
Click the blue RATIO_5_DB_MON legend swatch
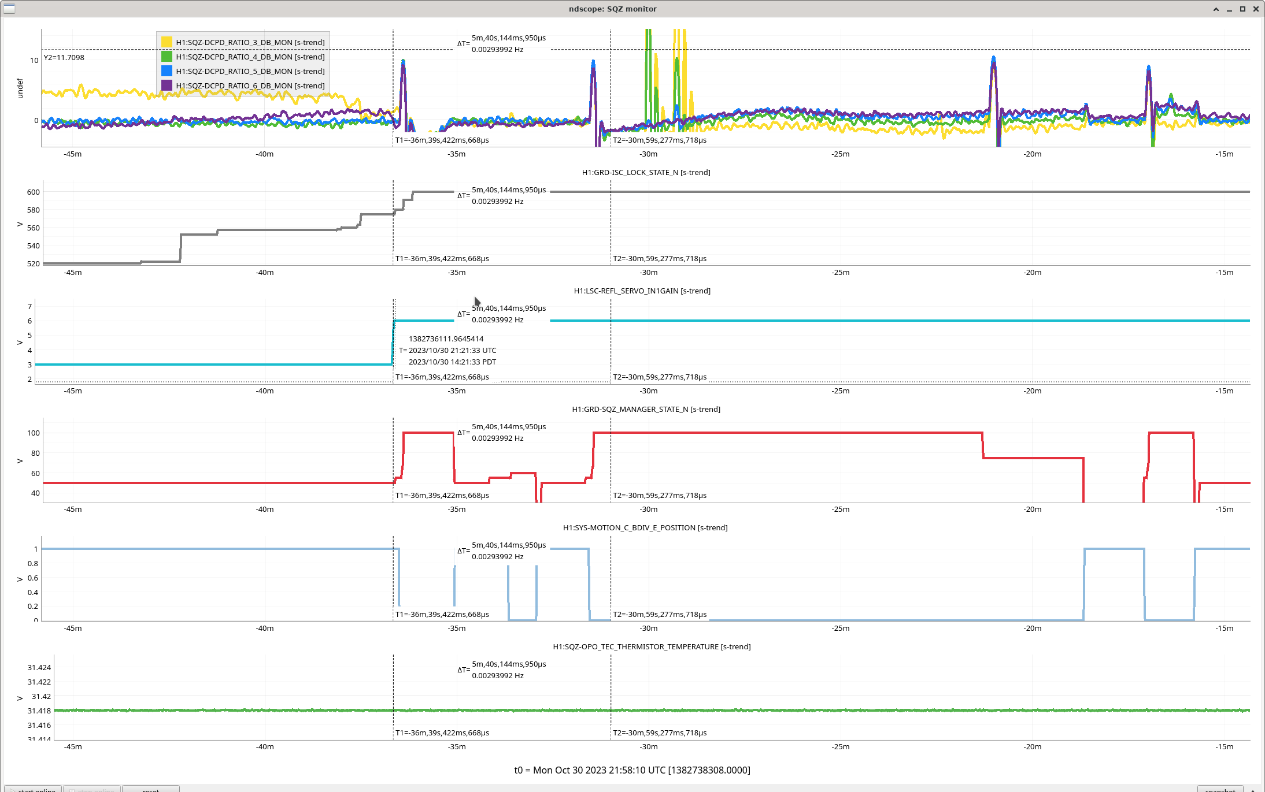[167, 71]
